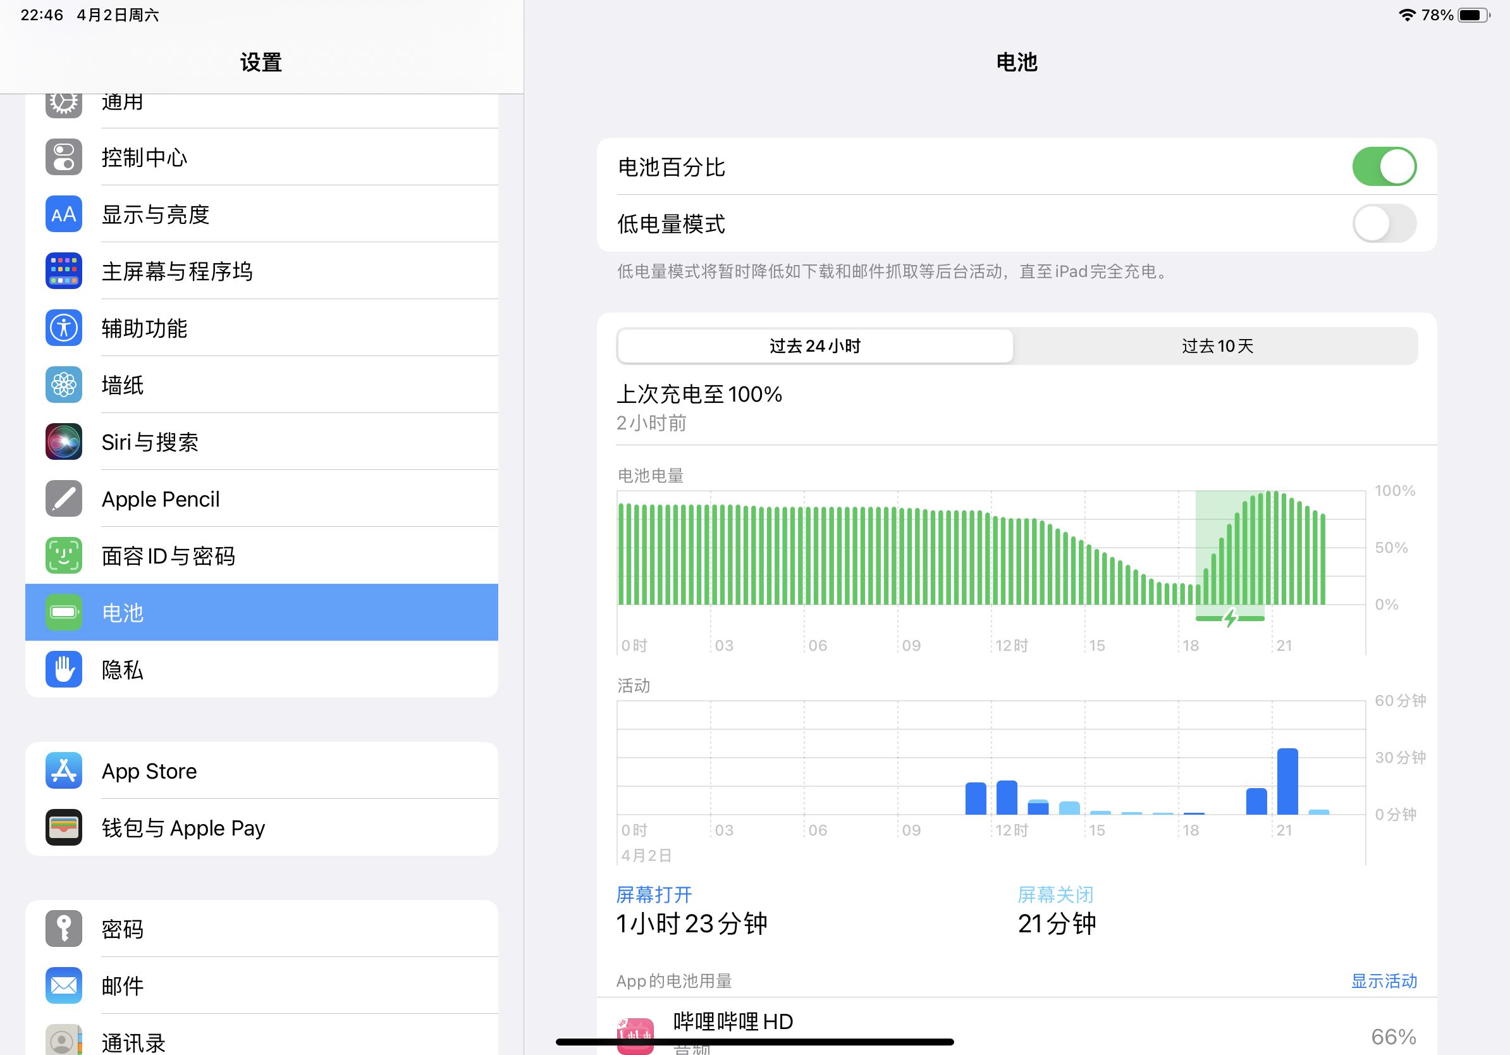Tap the tall activity bar near 21
This screenshot has height=1055, width=1510.
[x=1287, y=781]
